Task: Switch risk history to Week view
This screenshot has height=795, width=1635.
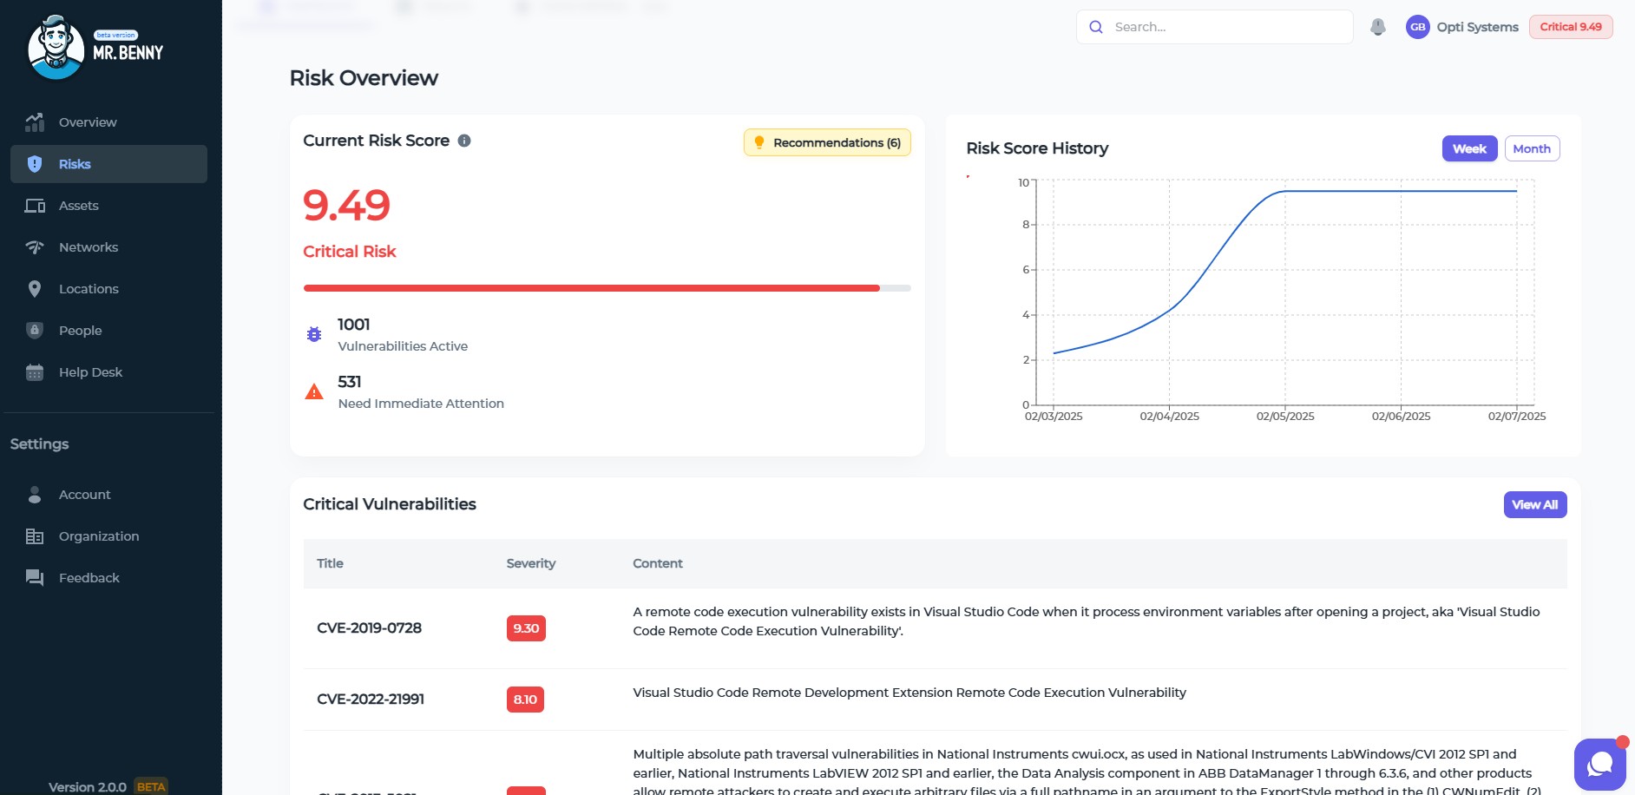Action: 1469,148
